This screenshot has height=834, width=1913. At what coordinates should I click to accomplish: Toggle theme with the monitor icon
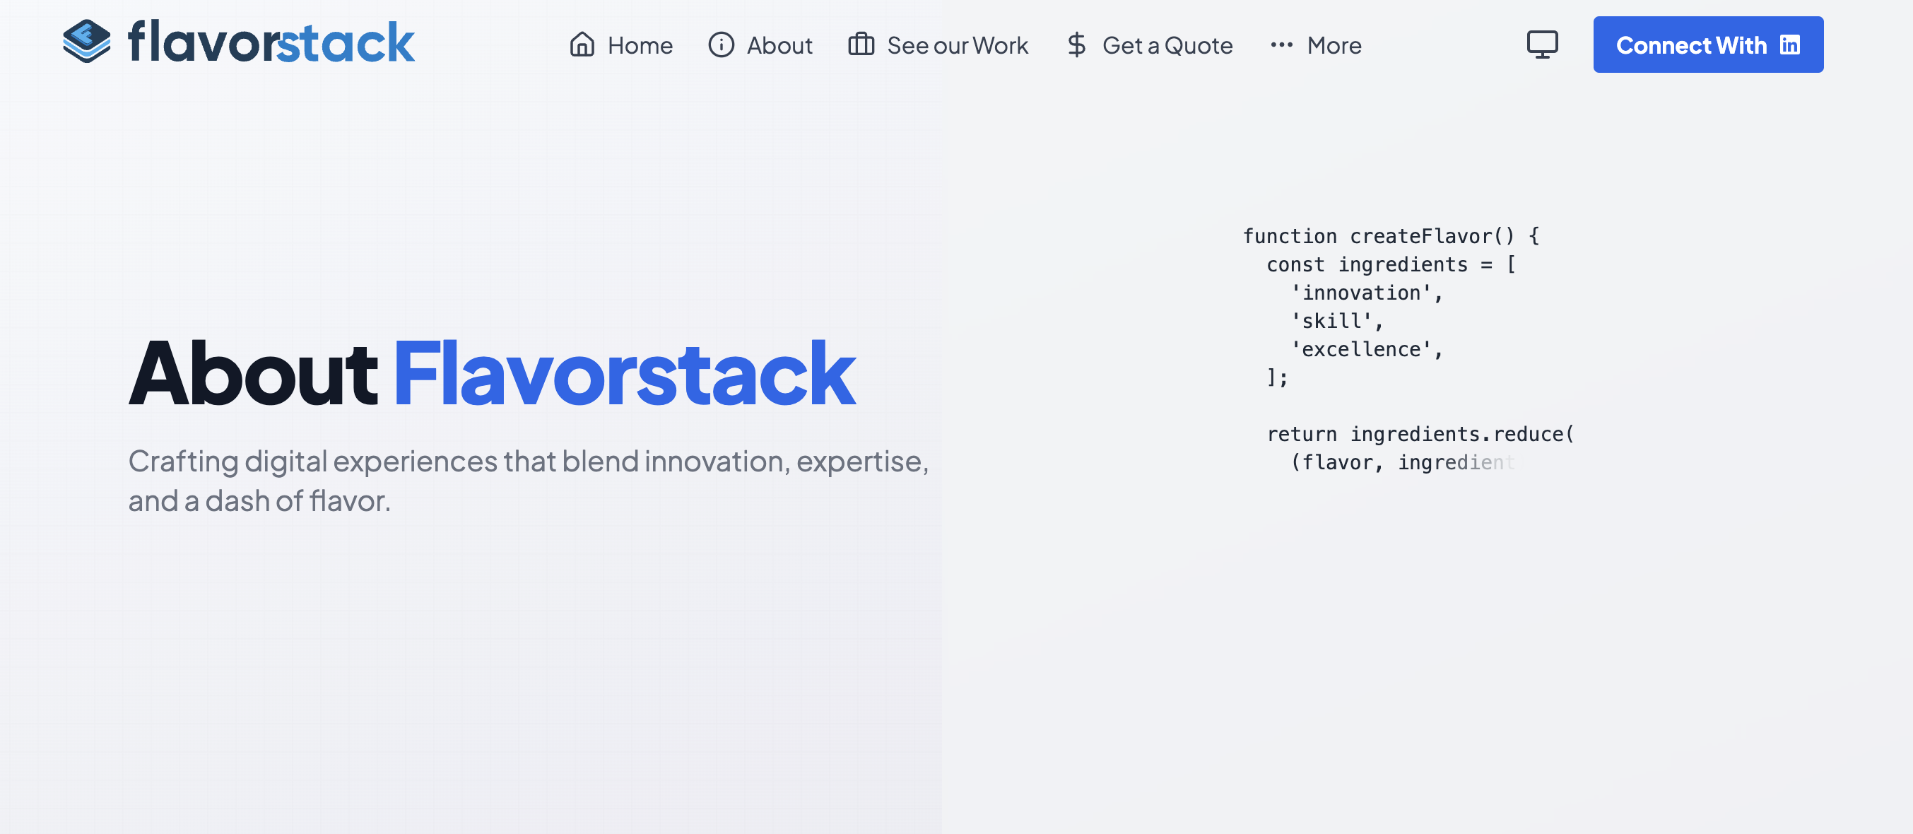click(x=1543, y=45)
